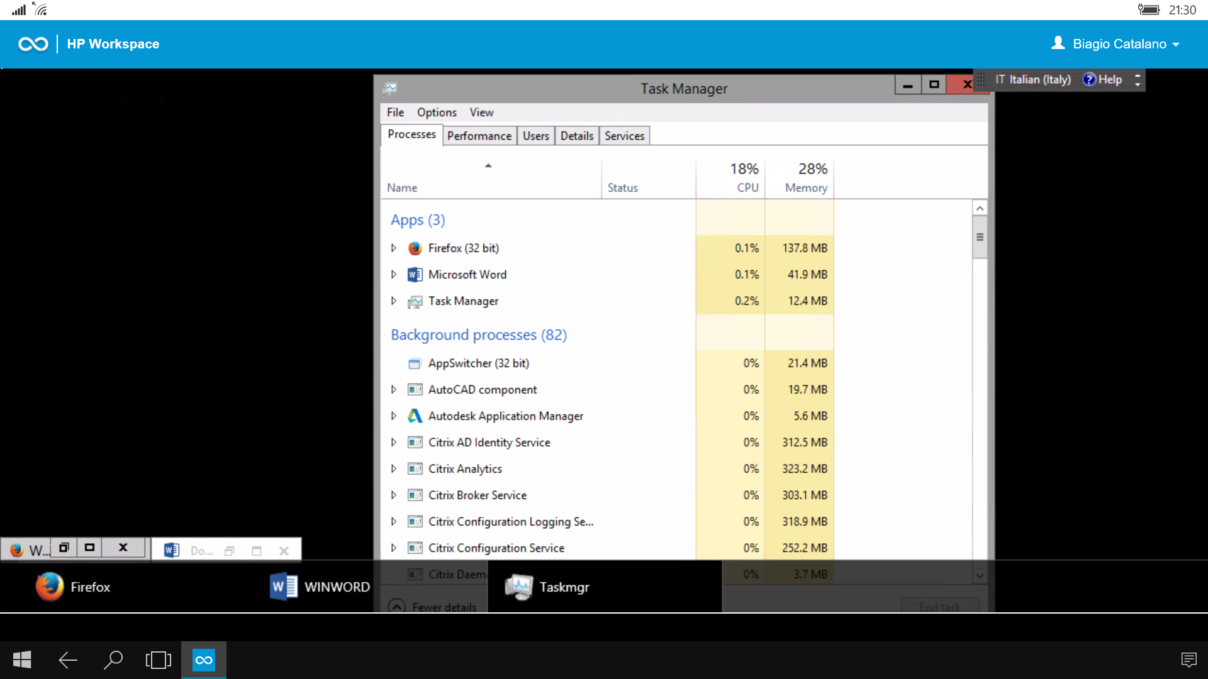The image size is (1208, 679).
Task: Sort by the 28% Memory column header
Action: (x=800, y=179)
